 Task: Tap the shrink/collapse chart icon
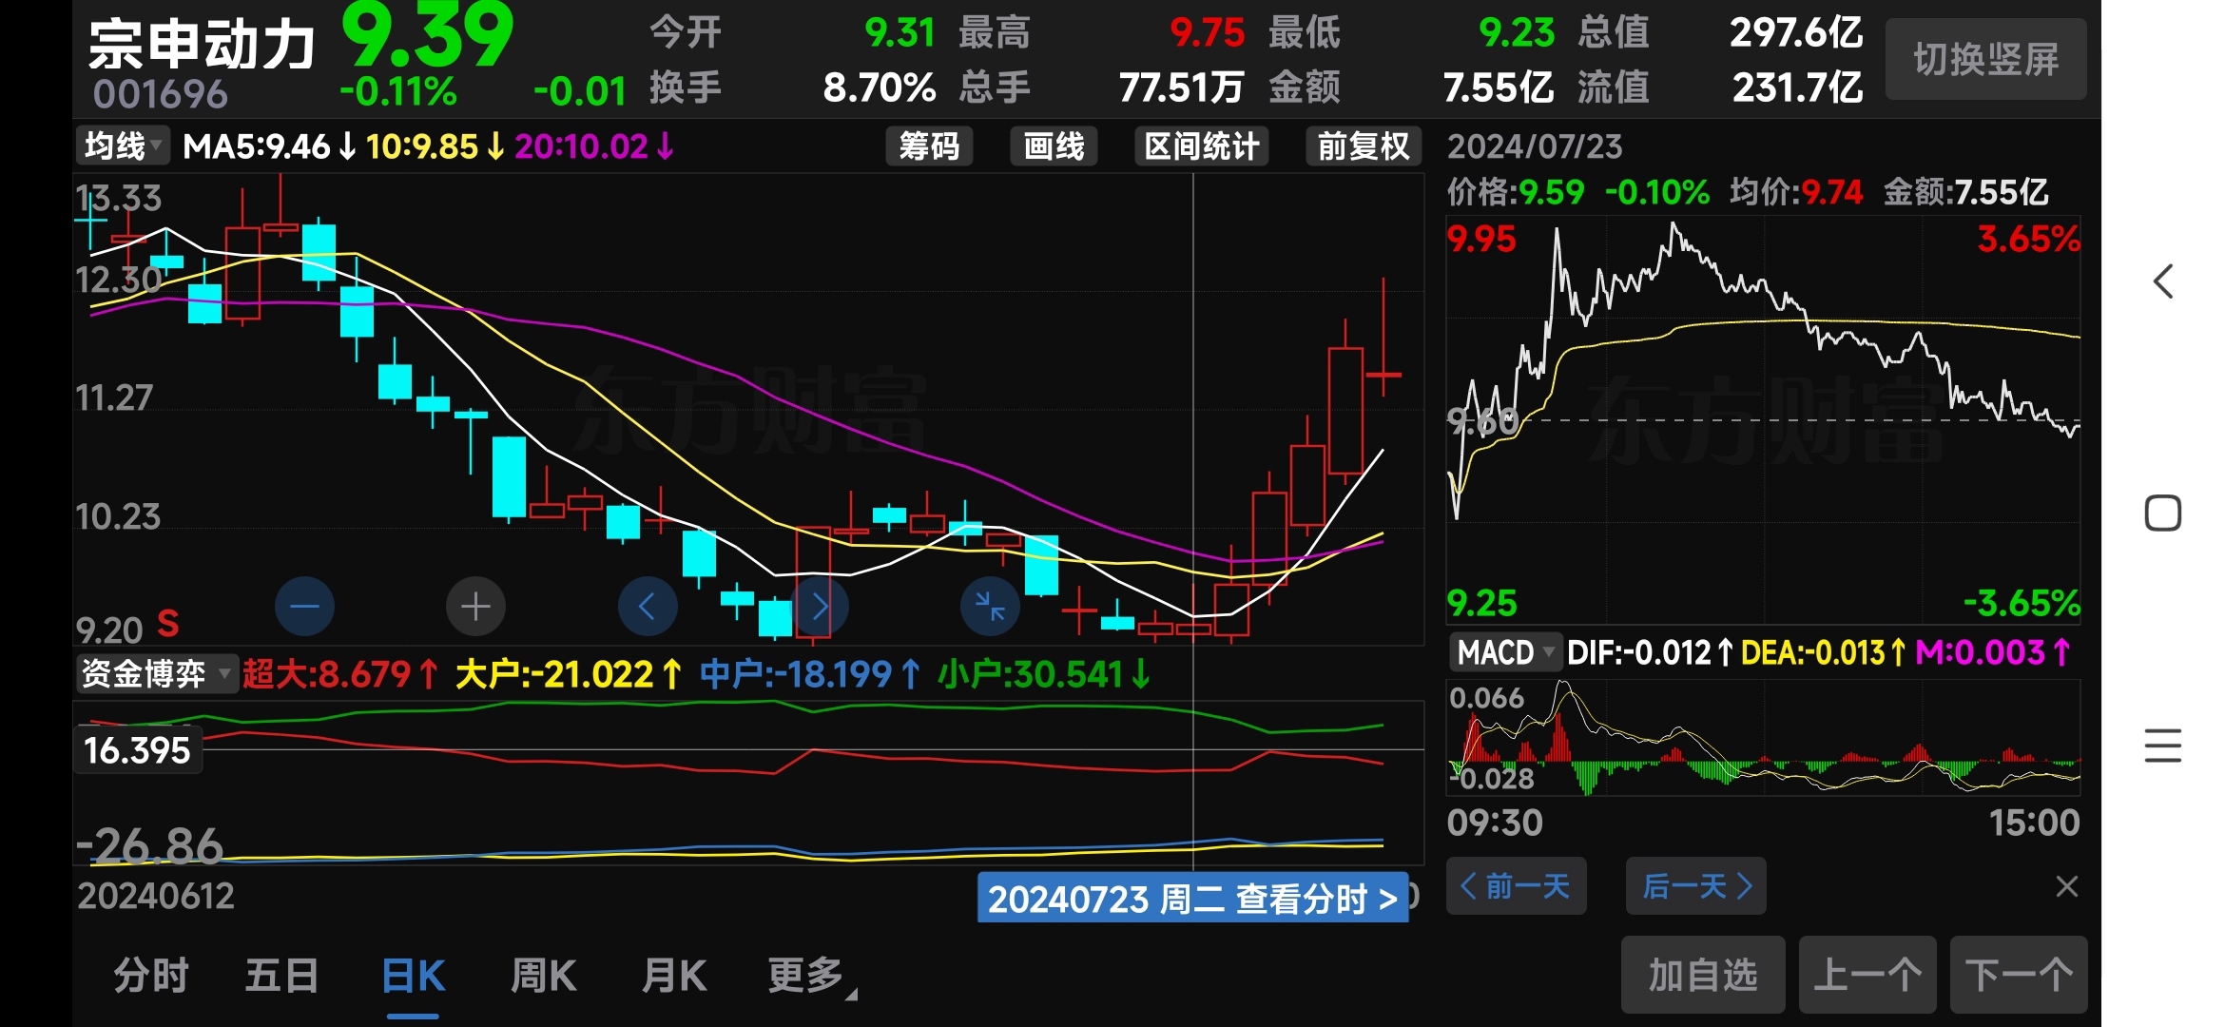[x=991, y=607]
